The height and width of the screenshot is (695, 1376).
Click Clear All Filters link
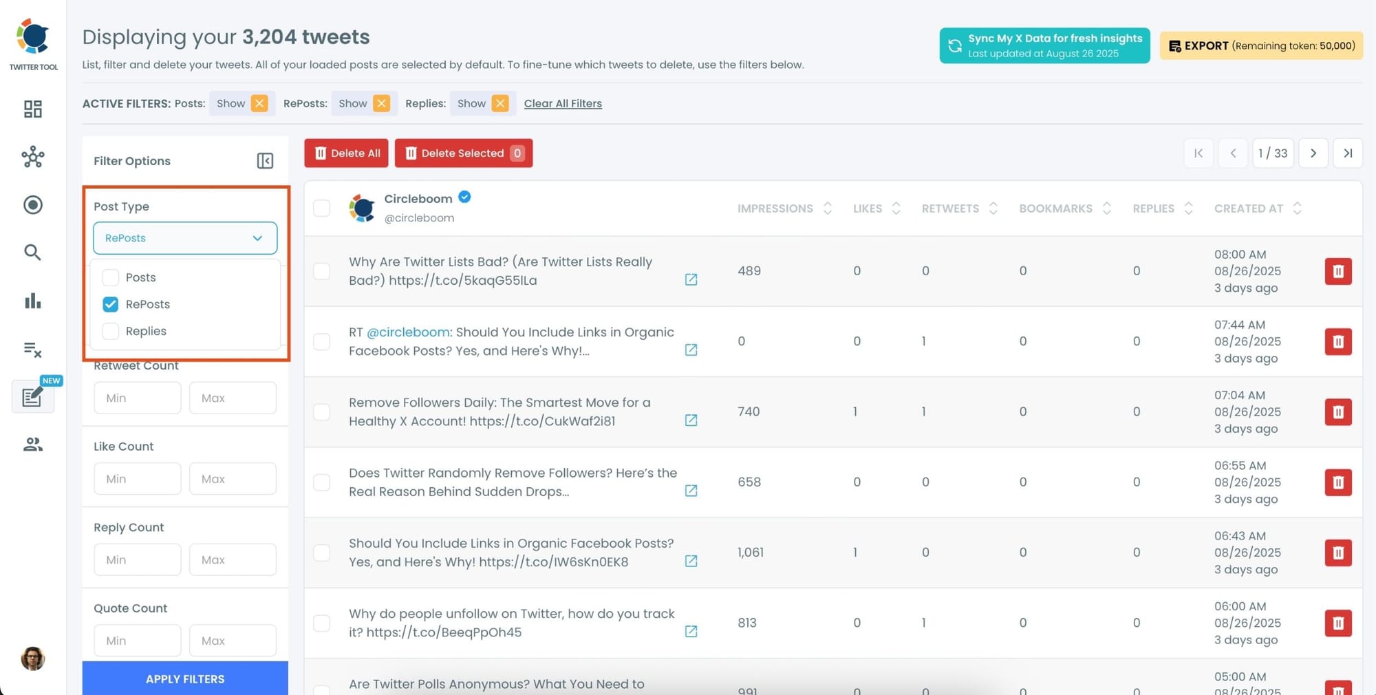tap(563, 103)
